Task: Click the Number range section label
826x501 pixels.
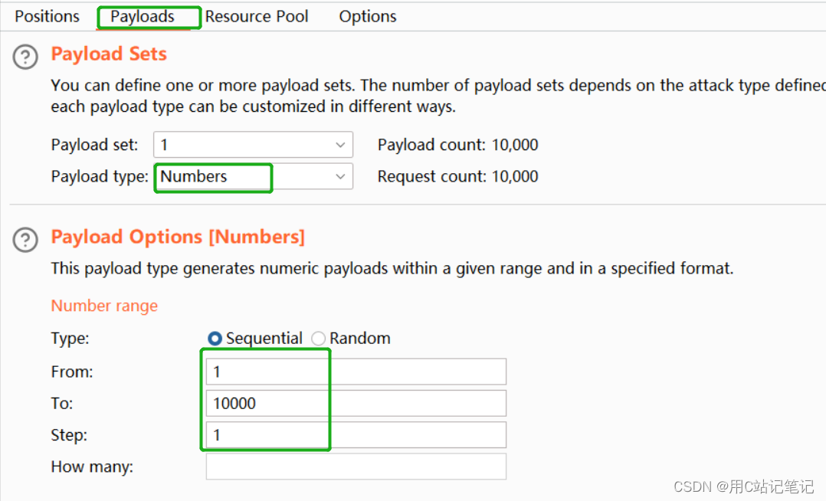Action: coord(104,306)
